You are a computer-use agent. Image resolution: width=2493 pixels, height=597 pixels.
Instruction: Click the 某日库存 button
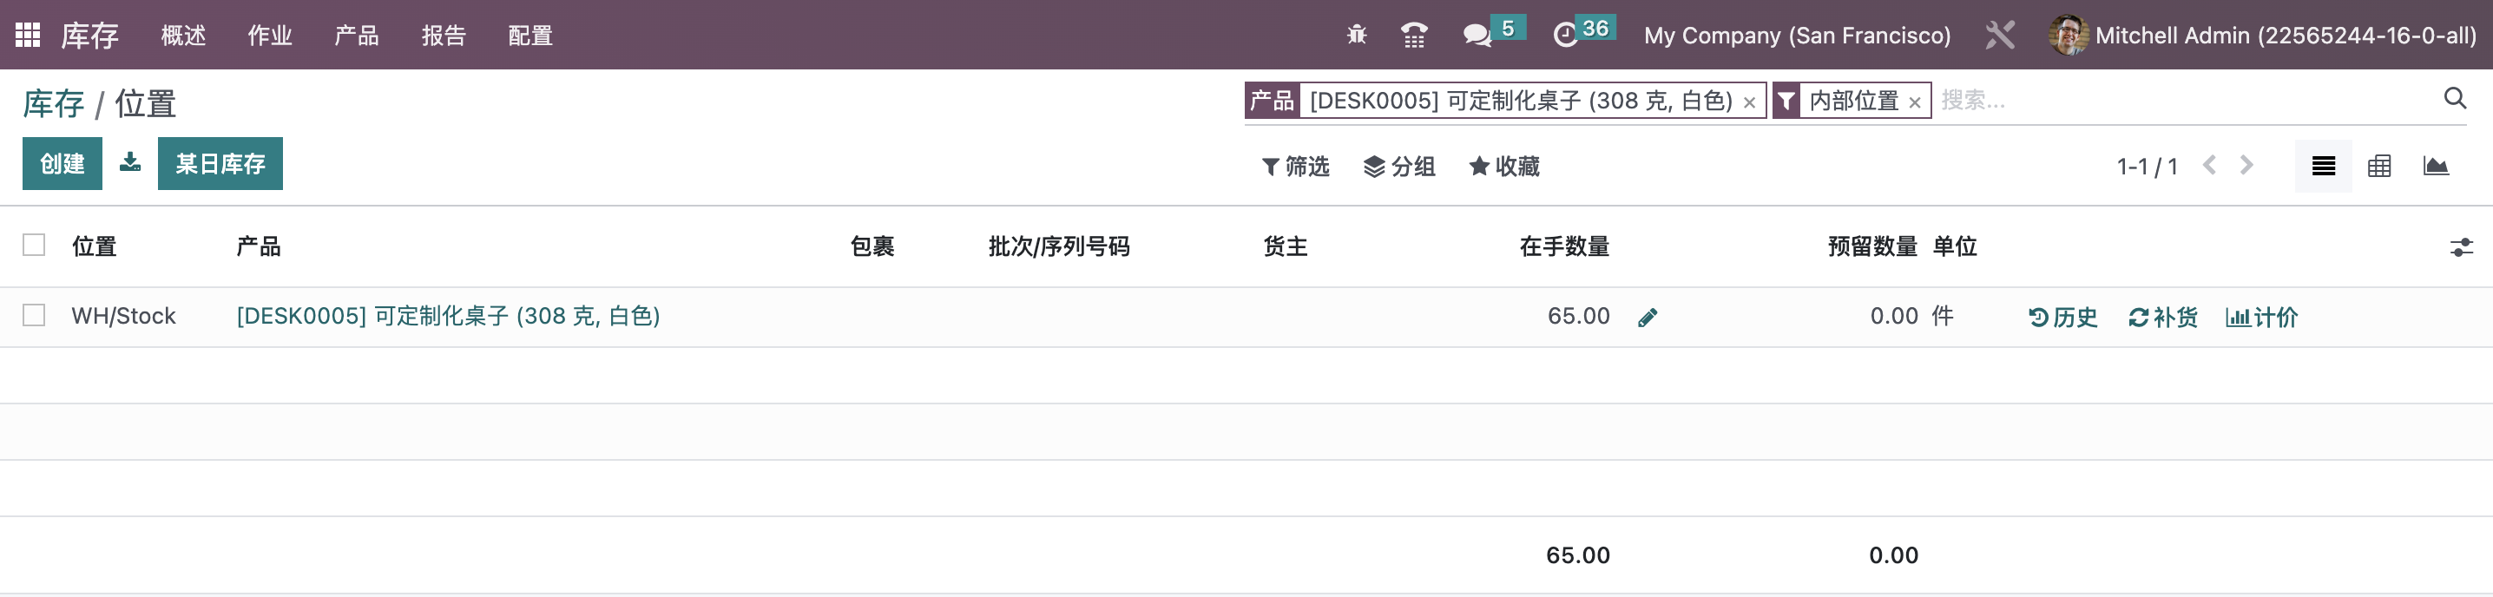[x=220, y=163]
